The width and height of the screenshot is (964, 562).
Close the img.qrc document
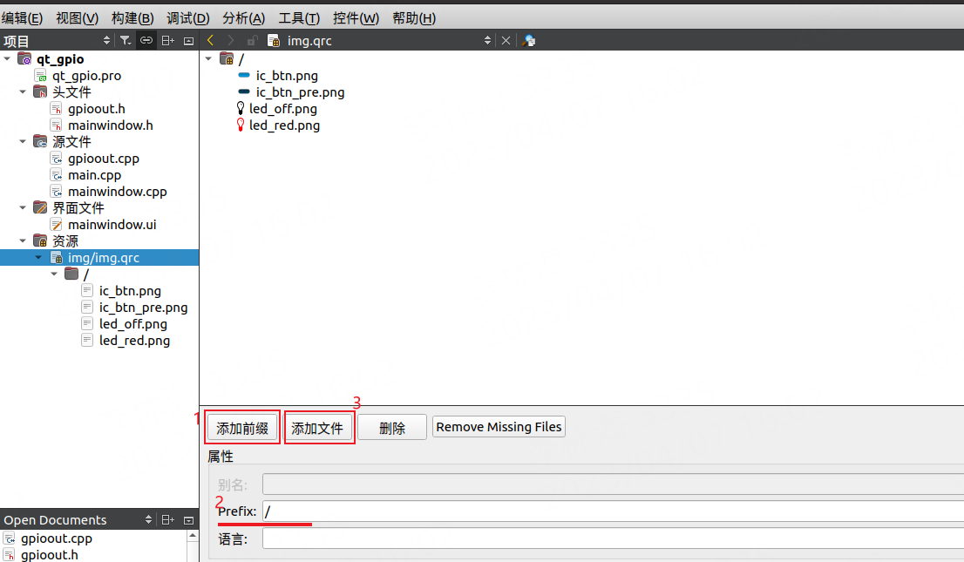(x=506, y=41)
